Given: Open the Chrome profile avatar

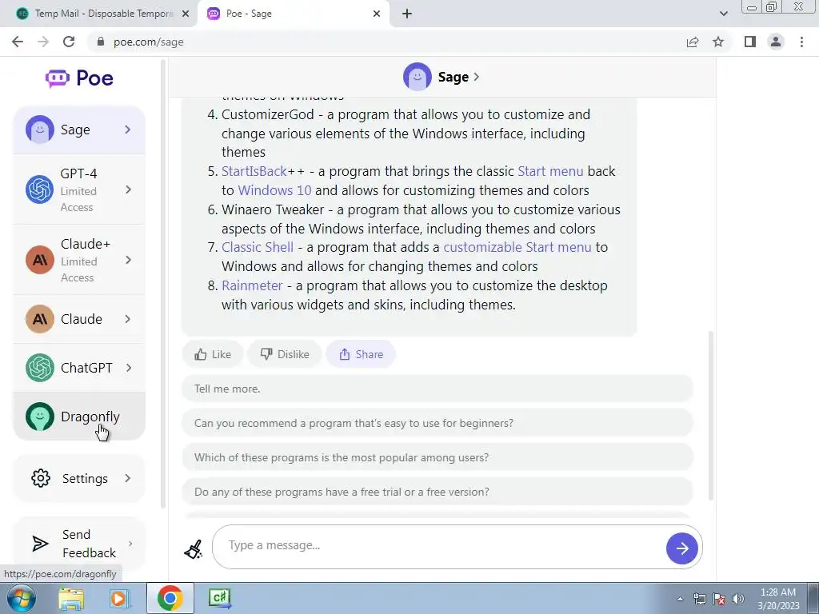Looking at the screenshot, I should tap(776, 42).
